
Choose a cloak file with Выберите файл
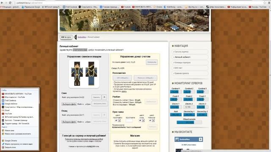(69, 122)
